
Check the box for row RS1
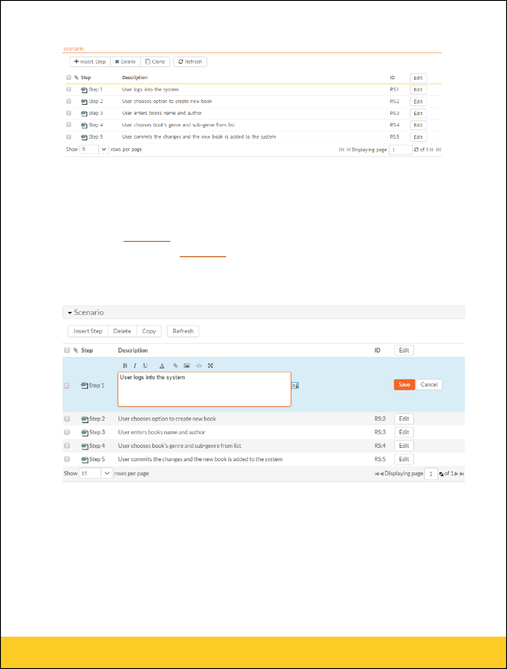coord(69,89)
